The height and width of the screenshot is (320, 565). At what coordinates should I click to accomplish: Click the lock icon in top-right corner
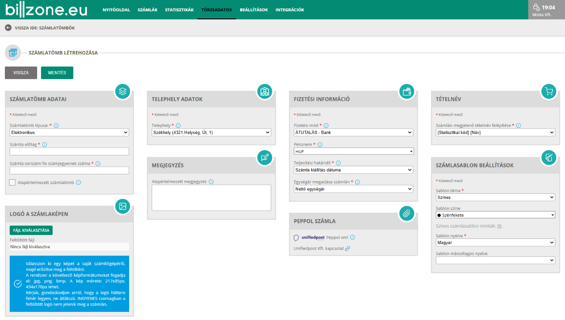[x=536, y=7]
